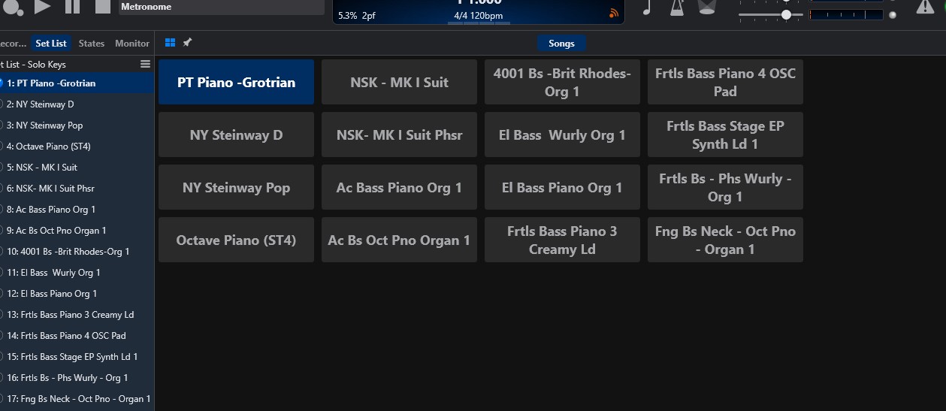Image resolution: width=946 pixels, height=411 pixels.
Task: Choose 12: El Bass Piano Org 1 in list
Action: pos(77,293)
